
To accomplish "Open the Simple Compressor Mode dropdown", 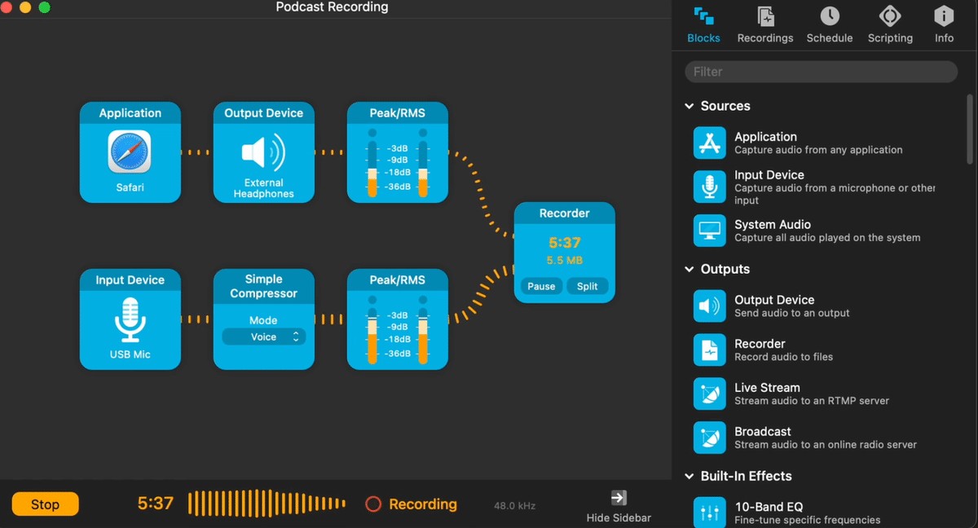I will (263, 337).
